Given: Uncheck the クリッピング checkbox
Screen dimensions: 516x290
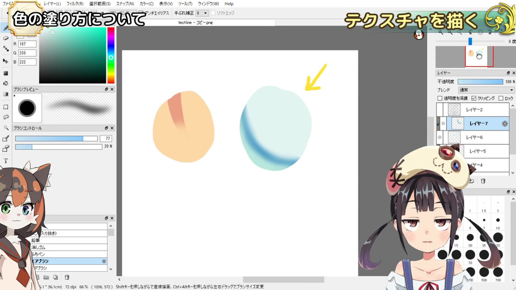Looking at the screenshot, I should pos(474,98).
